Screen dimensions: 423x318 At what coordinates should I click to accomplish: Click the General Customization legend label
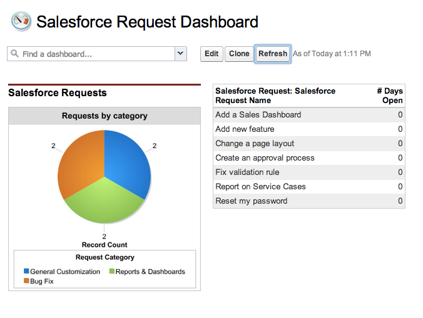coord(65,271)
